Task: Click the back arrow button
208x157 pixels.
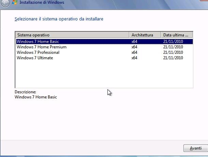Action: pos(5,3)
